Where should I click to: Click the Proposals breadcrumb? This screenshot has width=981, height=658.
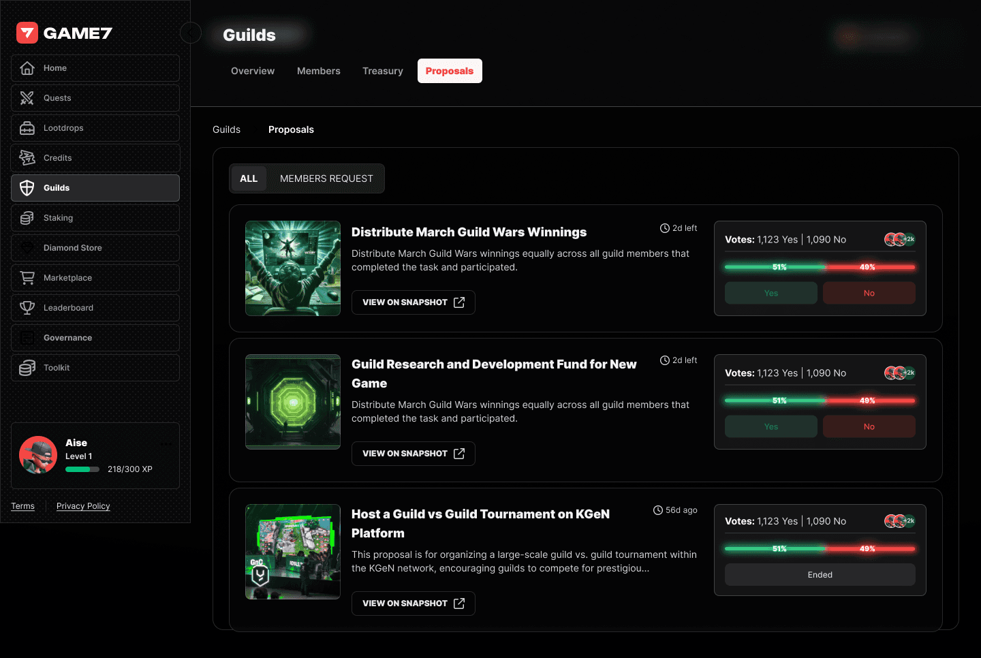pos(291,129)
